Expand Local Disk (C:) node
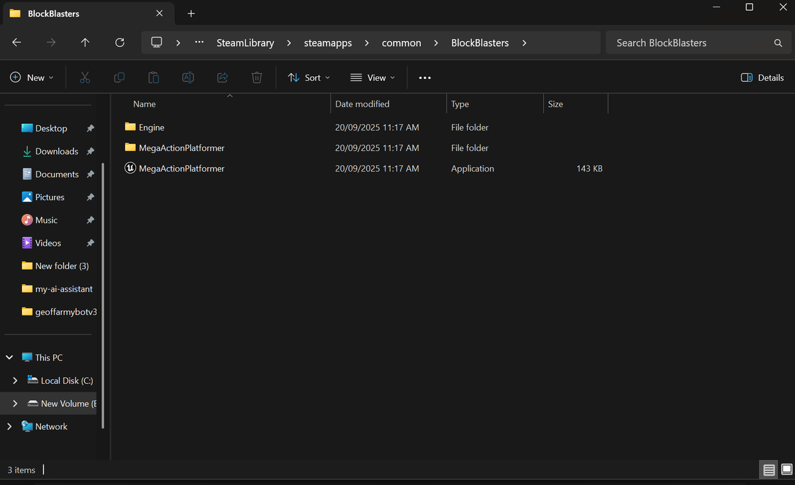 (x=15, y=380)
